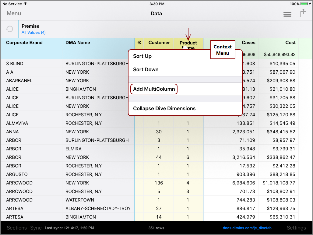Tap the Corporate Brand column header
Image resolution: width=313 pixels, height=235 pixels.
click(x=24, y=43)
